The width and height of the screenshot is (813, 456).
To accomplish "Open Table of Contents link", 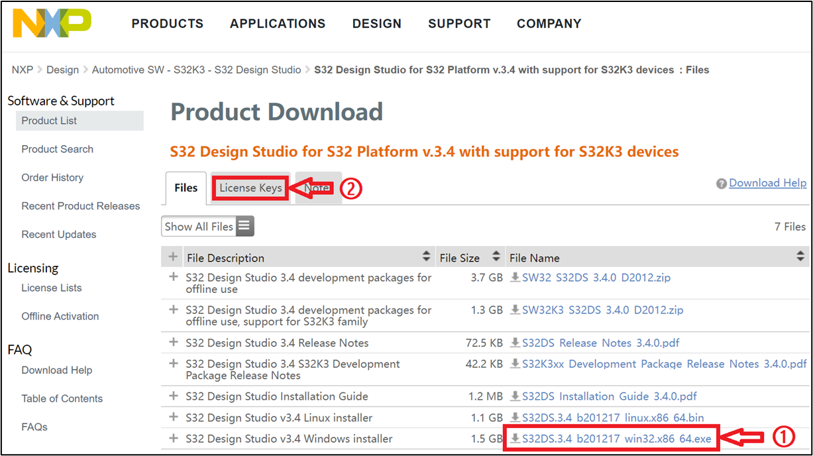I will (62, 398).
